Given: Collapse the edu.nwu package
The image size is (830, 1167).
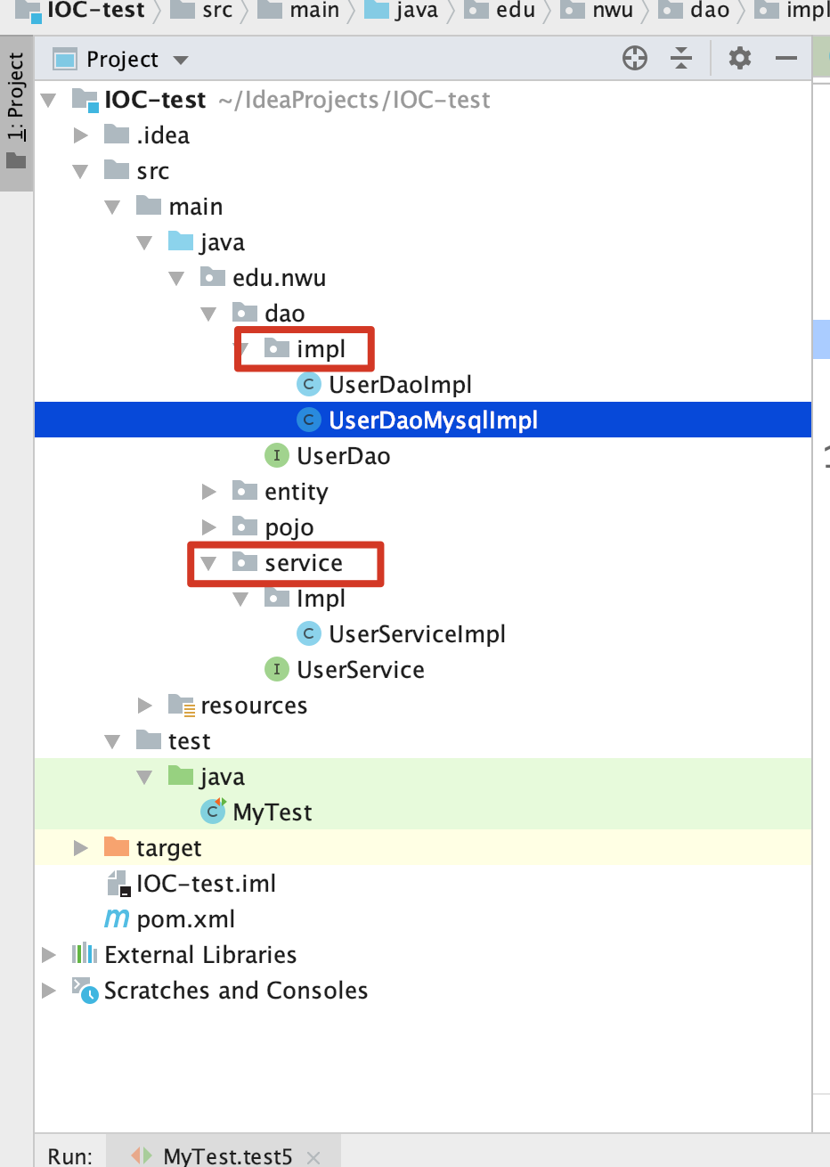Looking at the screenshot, I should pyautogui.click(x=176, y=278).
